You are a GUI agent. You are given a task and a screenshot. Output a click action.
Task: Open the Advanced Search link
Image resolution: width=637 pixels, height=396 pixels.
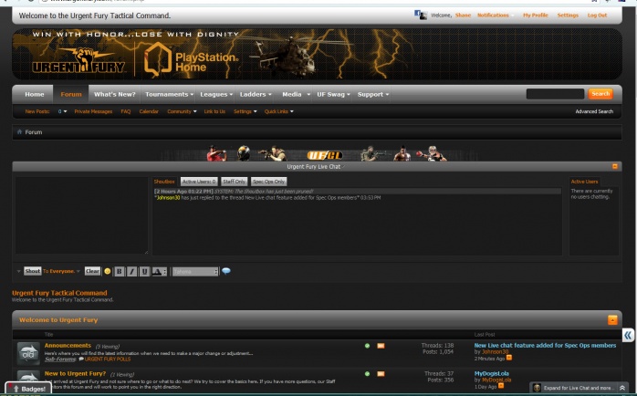tap(593, 111)
